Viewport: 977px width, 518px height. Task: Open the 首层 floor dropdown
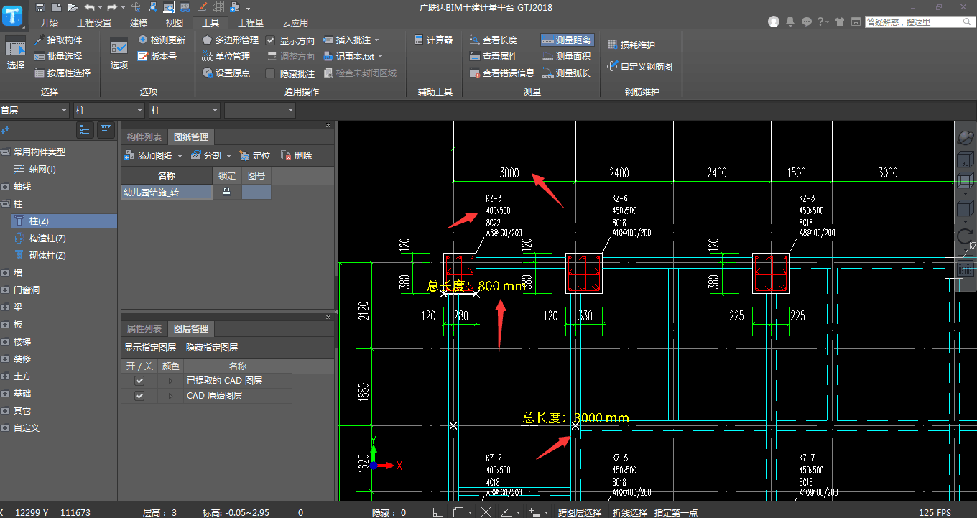tap(34, 111)
